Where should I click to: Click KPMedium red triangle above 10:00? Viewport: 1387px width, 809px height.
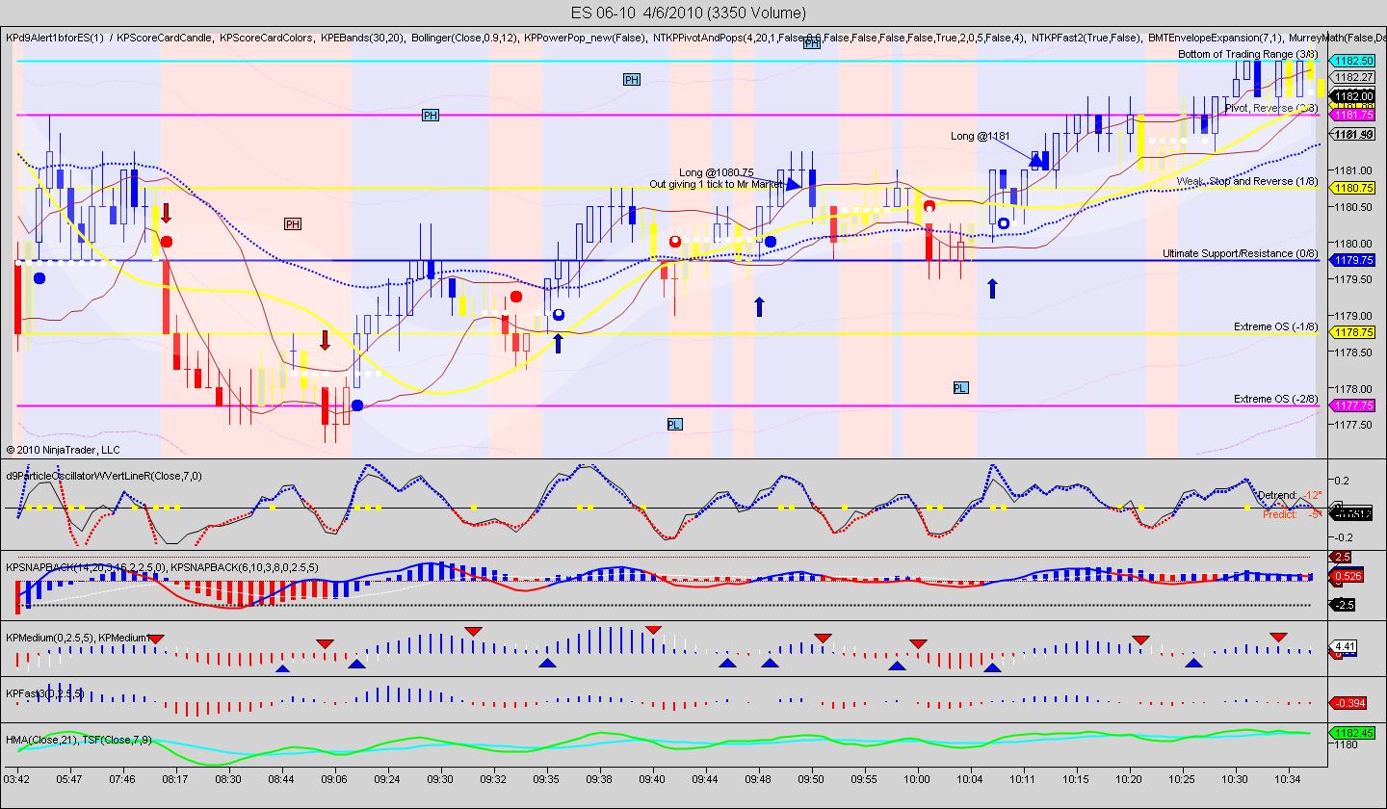click(x=918, y=643)
